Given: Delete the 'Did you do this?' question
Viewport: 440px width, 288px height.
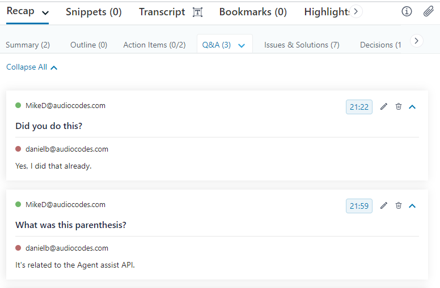Looking at the screenshot, I should [x=399, y=106].
